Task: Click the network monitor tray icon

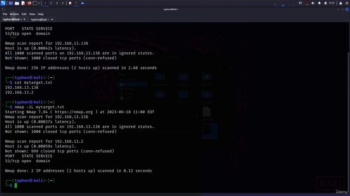Action: coord(307,3)
